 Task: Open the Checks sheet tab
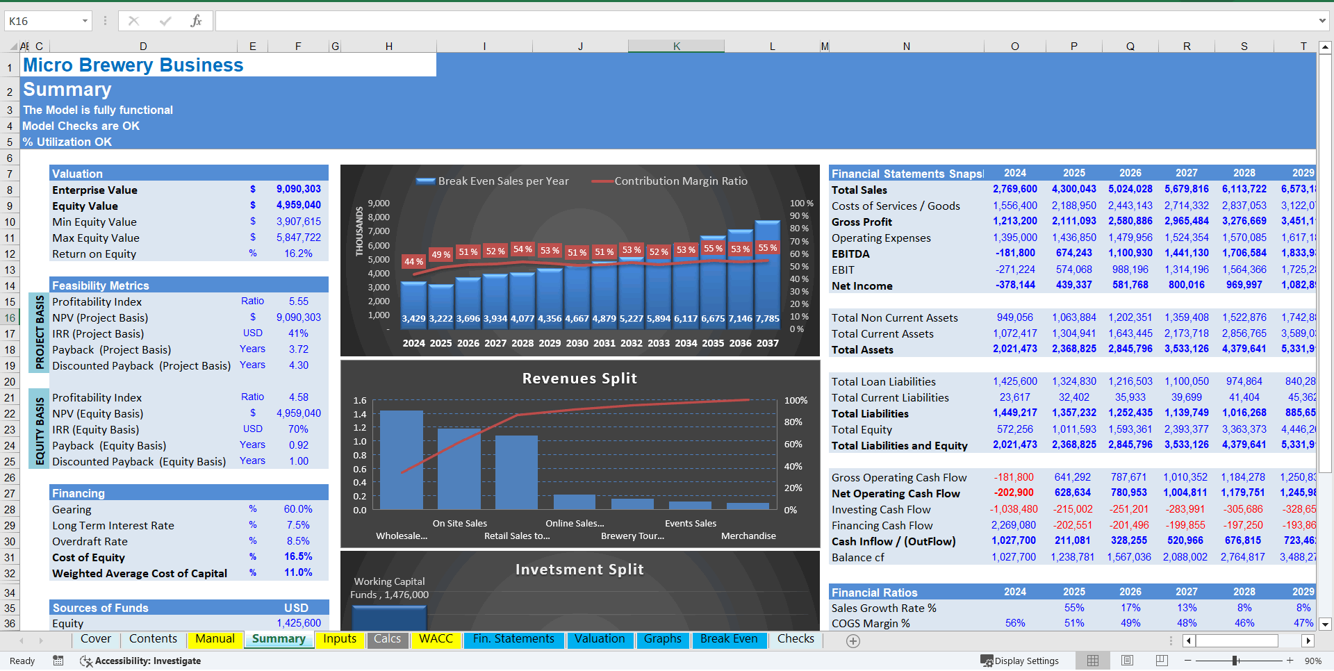coord(796,639)
